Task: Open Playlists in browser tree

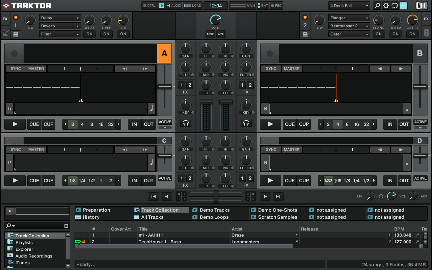Action: pos(24,242)
